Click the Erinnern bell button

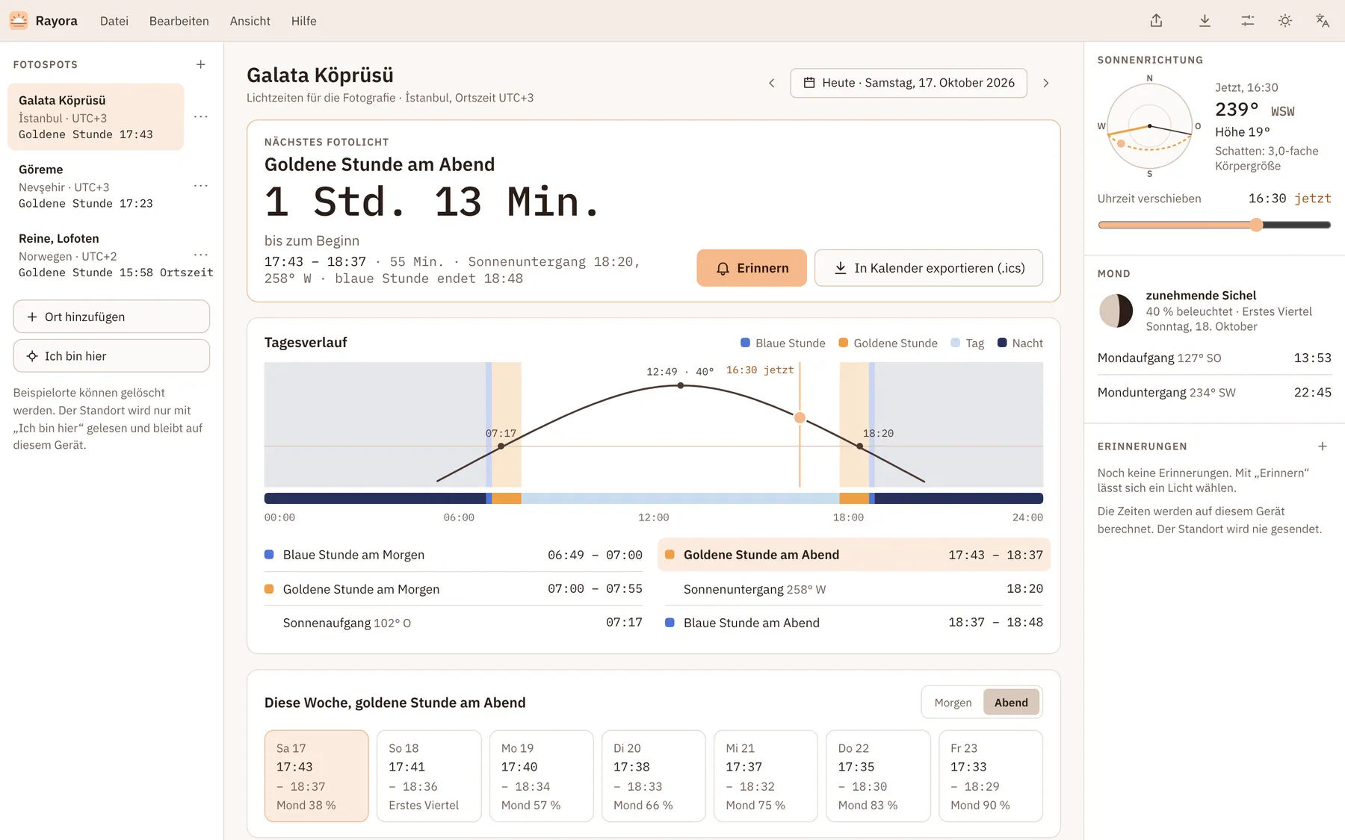[752, 268]
